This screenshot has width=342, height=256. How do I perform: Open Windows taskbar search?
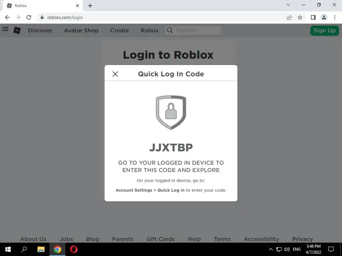pyautogui.click(x=24, y=249)
